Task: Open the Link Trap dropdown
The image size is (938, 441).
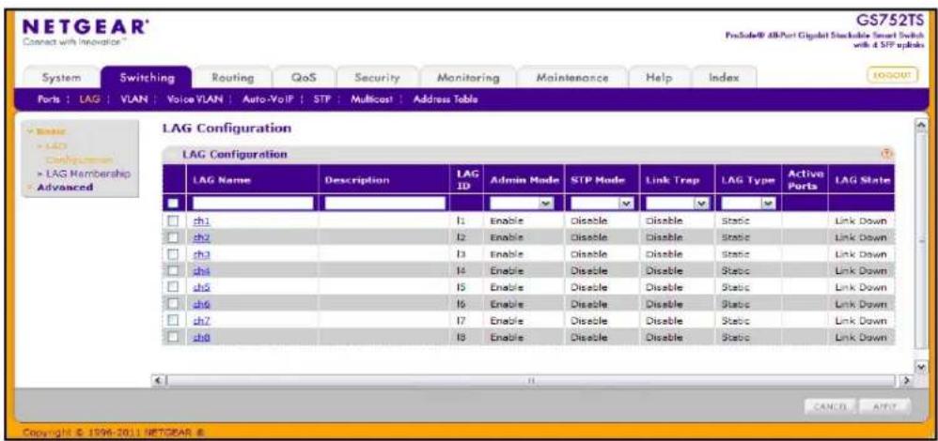Action: click(676, 205)
